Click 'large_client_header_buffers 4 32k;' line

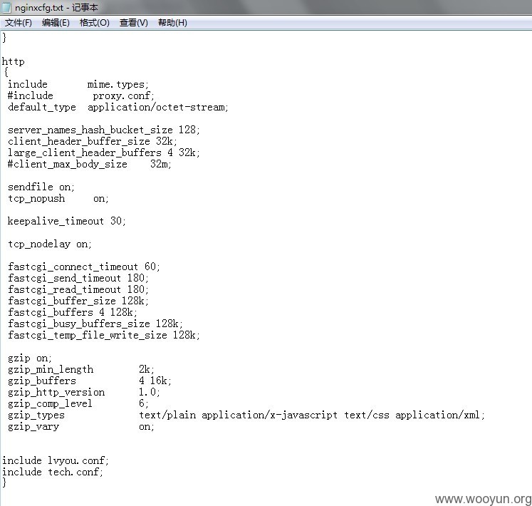coord(104,153)
